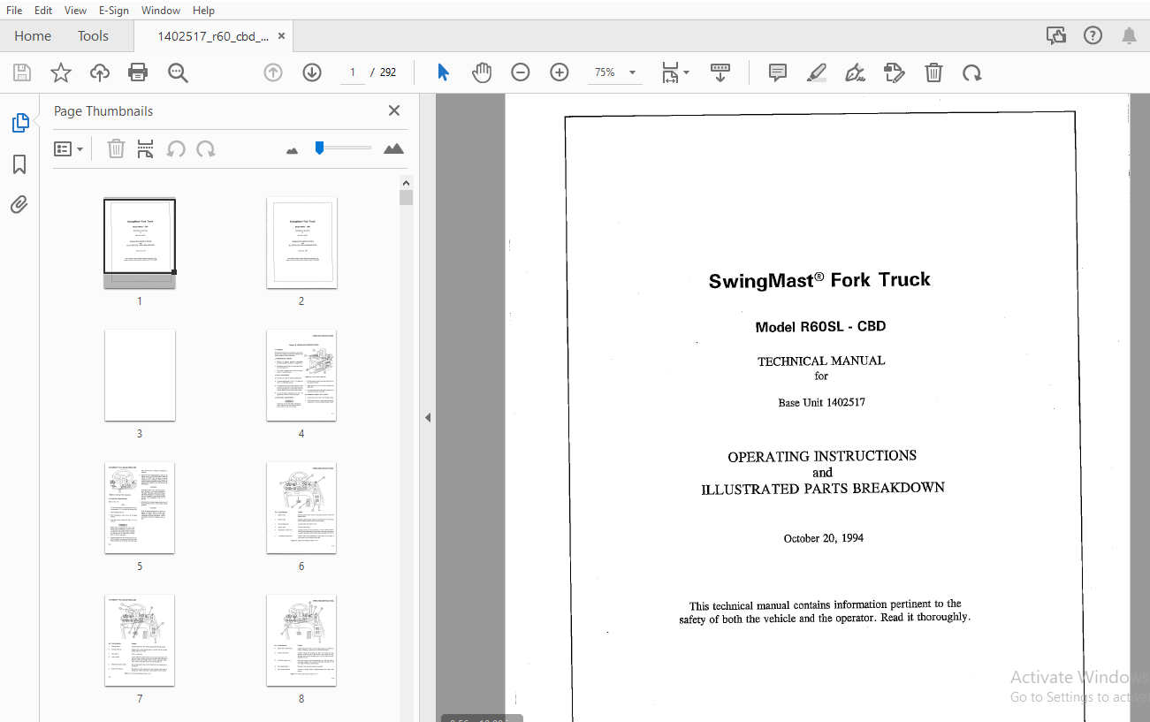The width and height of the screenshot is (1150, 722).
Task: Go to next page with down arrow
Action: point(312,72)
